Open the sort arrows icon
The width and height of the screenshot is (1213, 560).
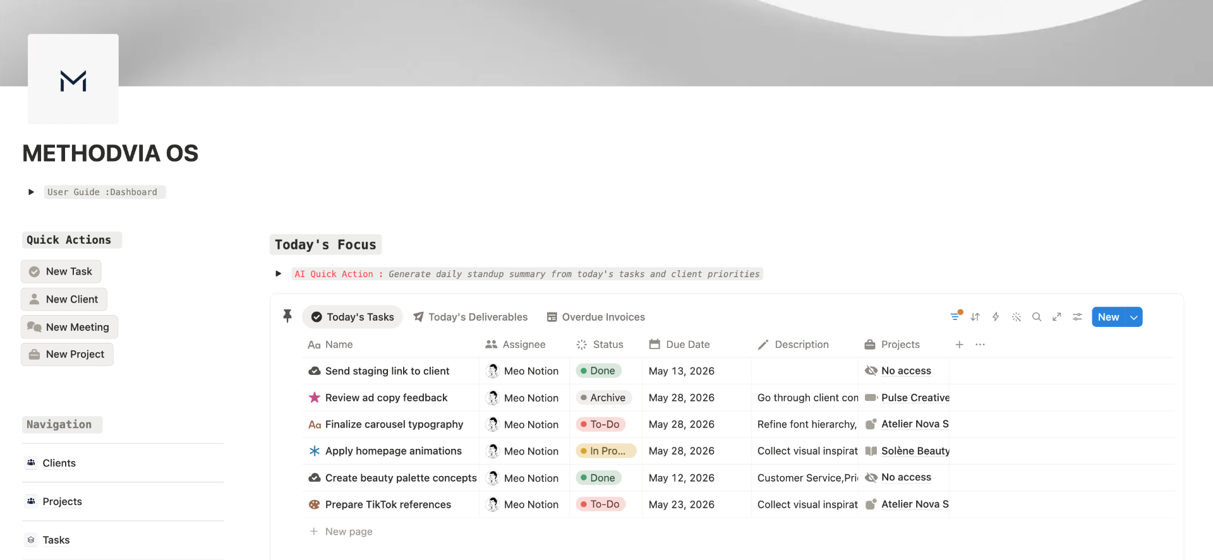(975, 317)
